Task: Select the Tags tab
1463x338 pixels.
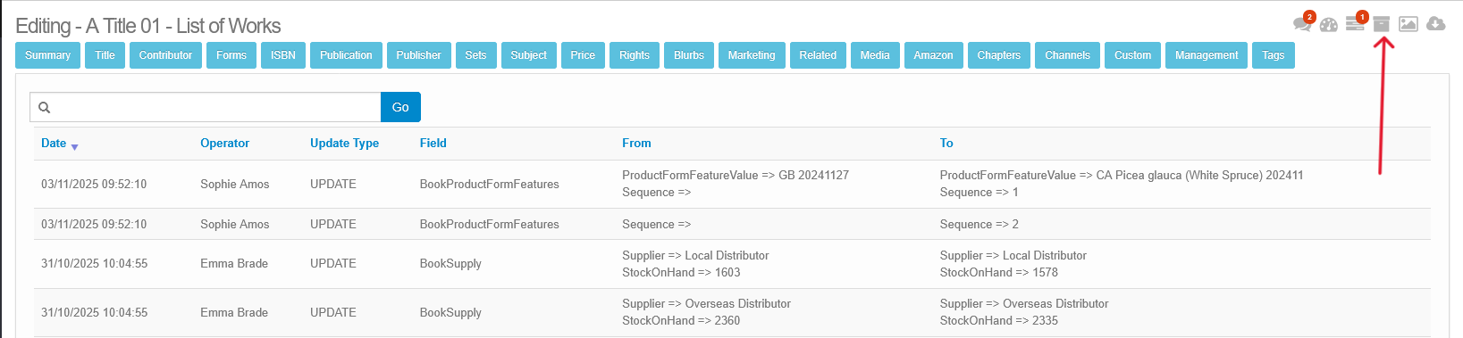Action: 1274,55
